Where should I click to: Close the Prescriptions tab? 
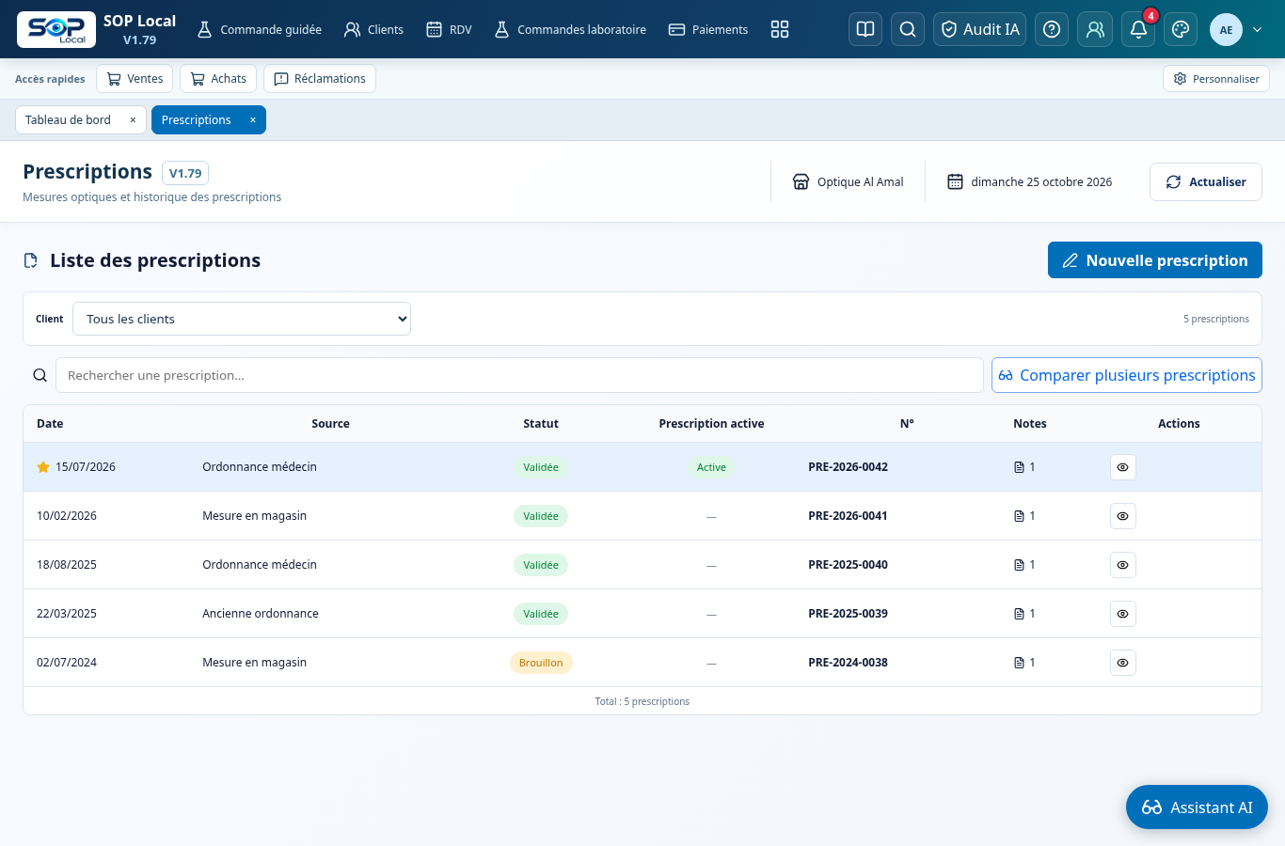[252, 120]
